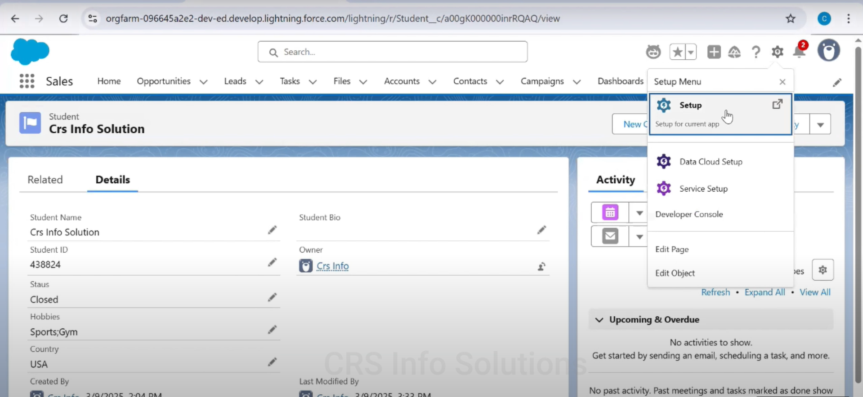Open the Favorites list dropdown arrow
863x397 pixels.
tap(691, 52)
